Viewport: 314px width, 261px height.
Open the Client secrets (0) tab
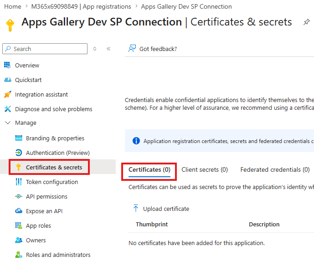[x=205, y=170]
